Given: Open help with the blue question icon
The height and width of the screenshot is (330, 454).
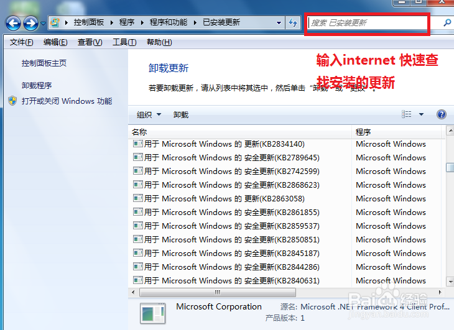Looking at the screenshot, I should click(442, 114).
